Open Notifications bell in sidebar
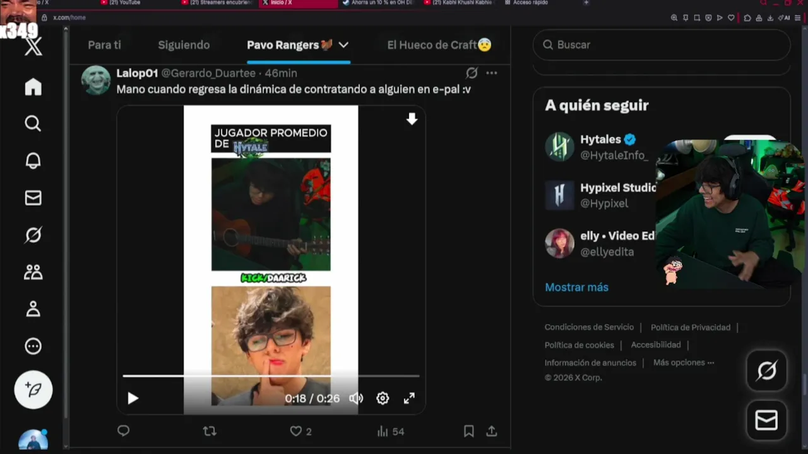This screenshot has height=454, width=808. pyautogui.click(x=33, y=161)
